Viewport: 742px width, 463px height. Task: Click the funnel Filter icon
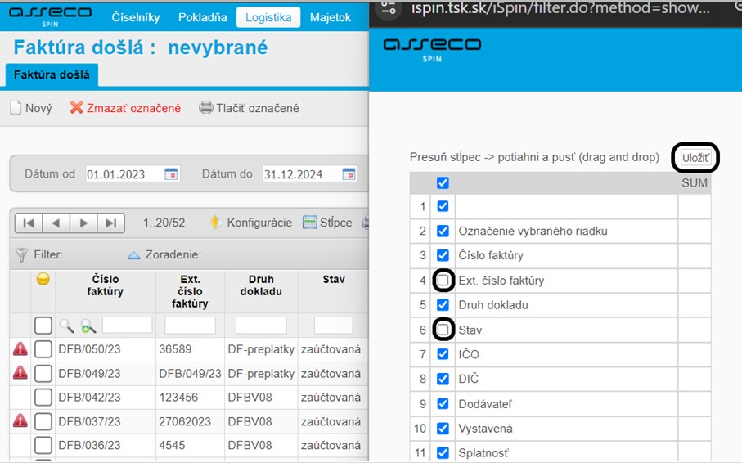pyautogui.click(x=21, y=255)
